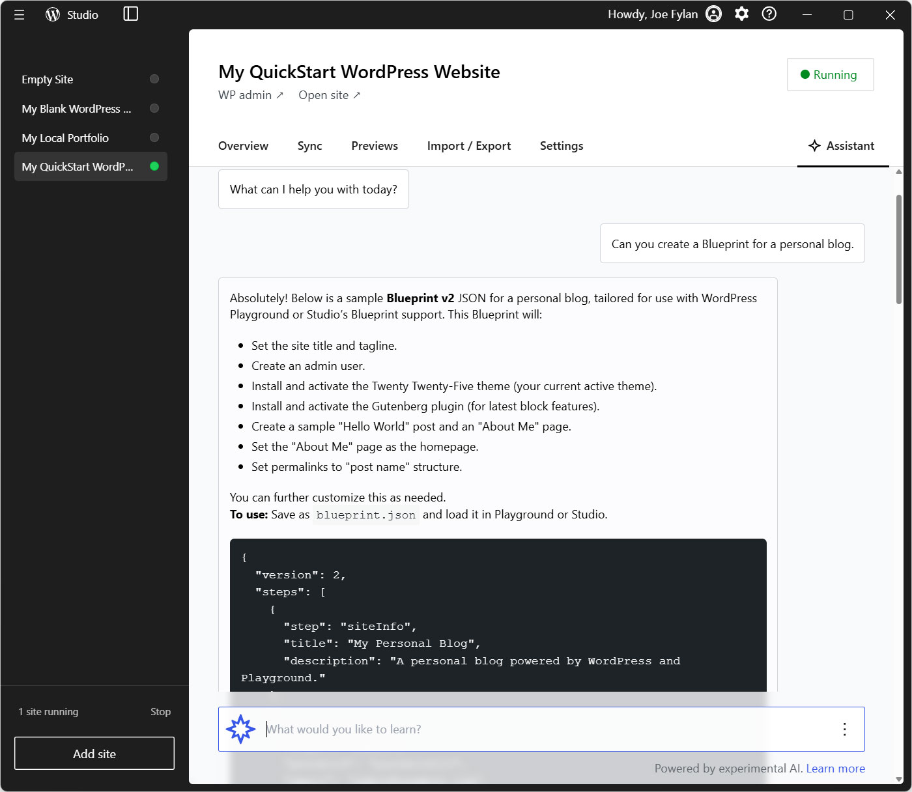This screenshot has height=792, width=912.
Task: Click the WordPress Studio logo
Action: point(52,14)
